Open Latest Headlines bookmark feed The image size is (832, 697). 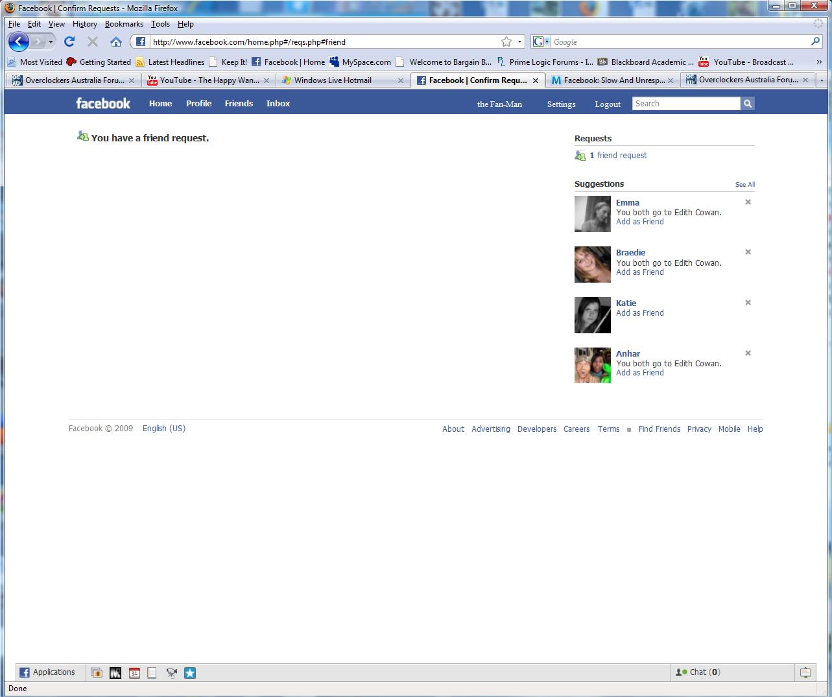(170, 62)
